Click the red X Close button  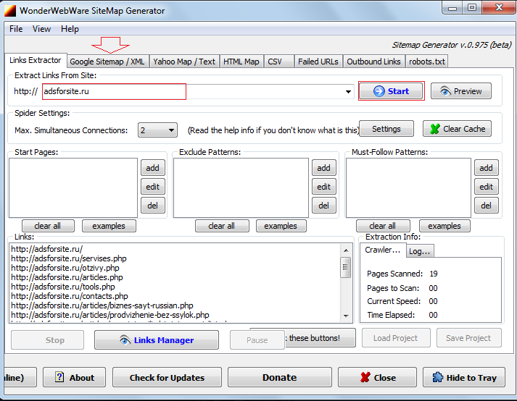[x=377, y=377]
